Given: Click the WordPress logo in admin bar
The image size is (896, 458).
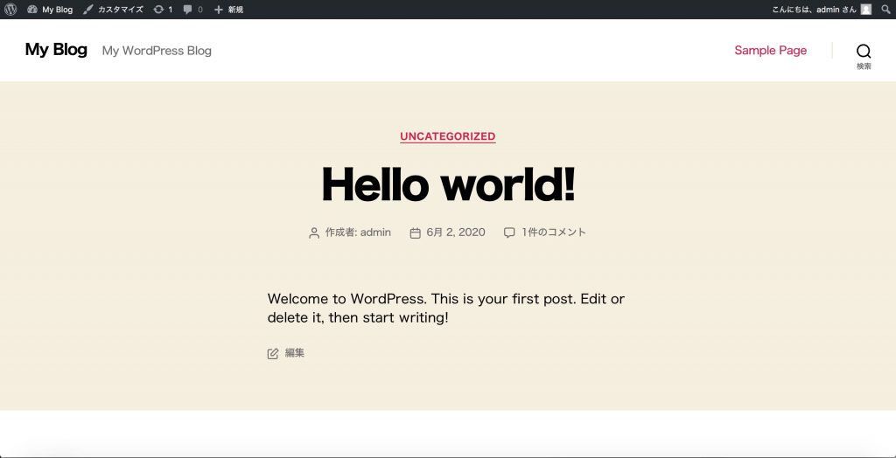Looking at the screenshot, I should click(10, 10).
